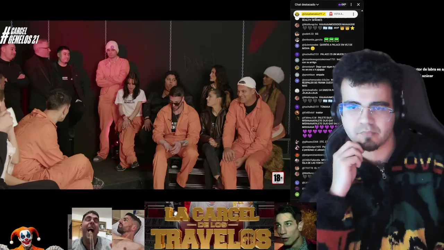Click avatar of @Fátima.K.M

[x=297, y=118]
